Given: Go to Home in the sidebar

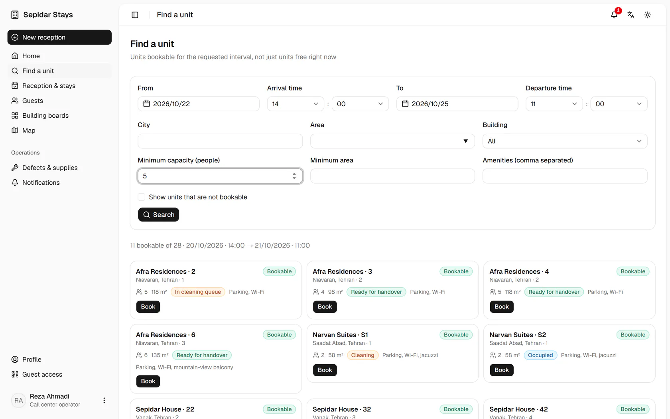Looking at the screenshot, I should click(x=59, y=56).
